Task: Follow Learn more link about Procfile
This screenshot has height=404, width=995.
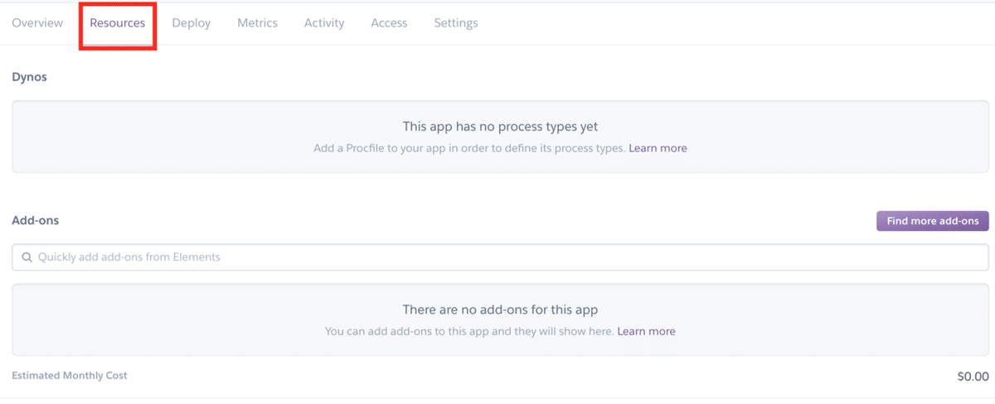Action: pyautogui.click(x=658, y=148)
